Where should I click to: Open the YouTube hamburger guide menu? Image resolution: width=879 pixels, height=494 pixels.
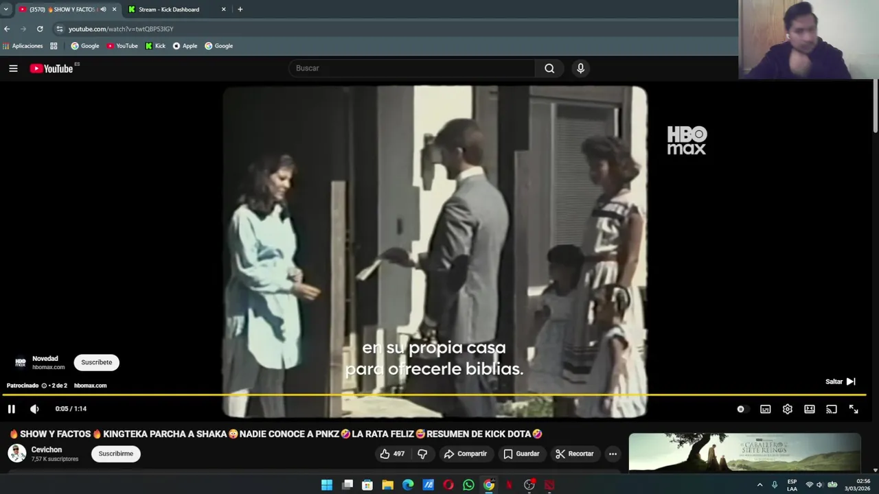coord(13,68)
